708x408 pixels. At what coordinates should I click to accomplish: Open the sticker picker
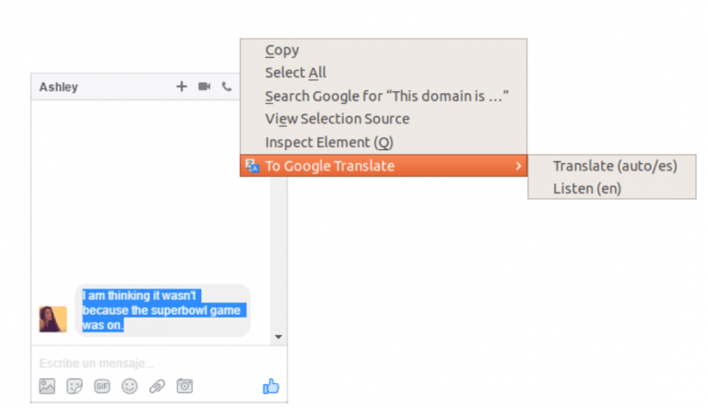click(x=75, y=387)
